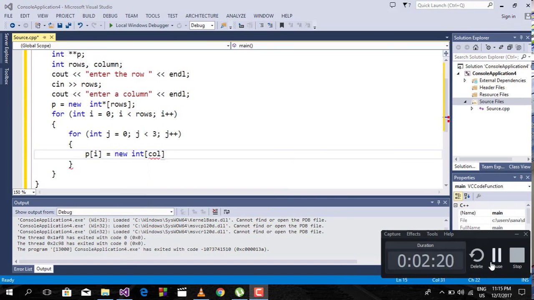
Task: Select Header Files in Solution Explorer
Action: tap(492, 87)
